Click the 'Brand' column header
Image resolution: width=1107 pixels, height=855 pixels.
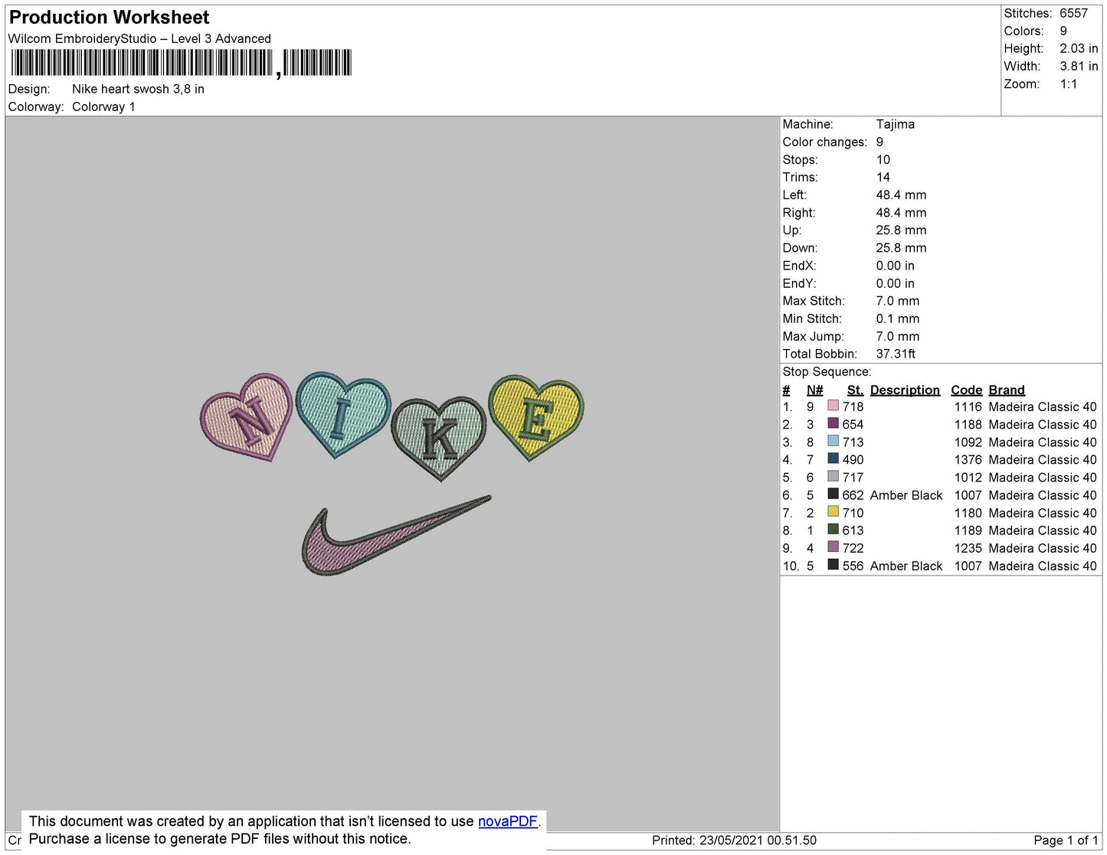pos(1006,390)
